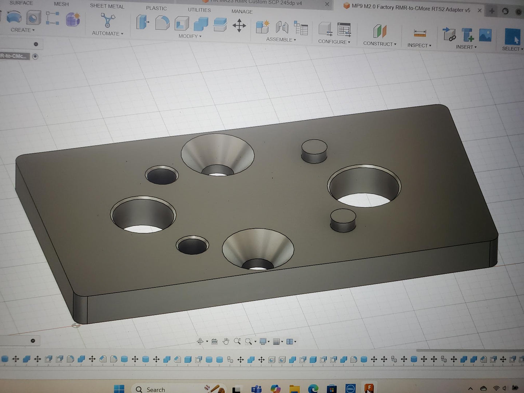This screenshot has width=524, height=393.
Task: Open the Orbit type dropdown arrow
Action: (207, 342)
